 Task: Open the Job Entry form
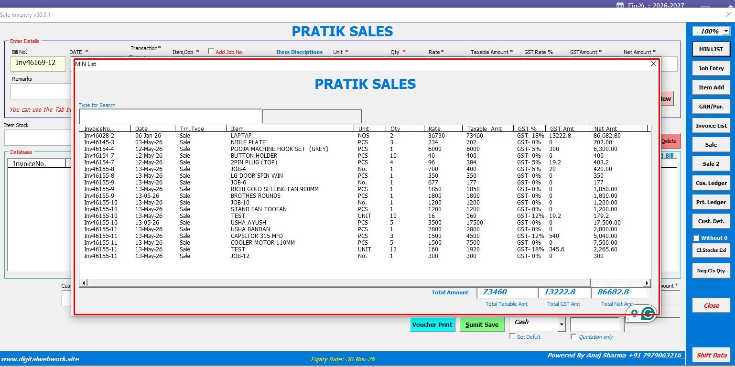[x=711, y=68]
